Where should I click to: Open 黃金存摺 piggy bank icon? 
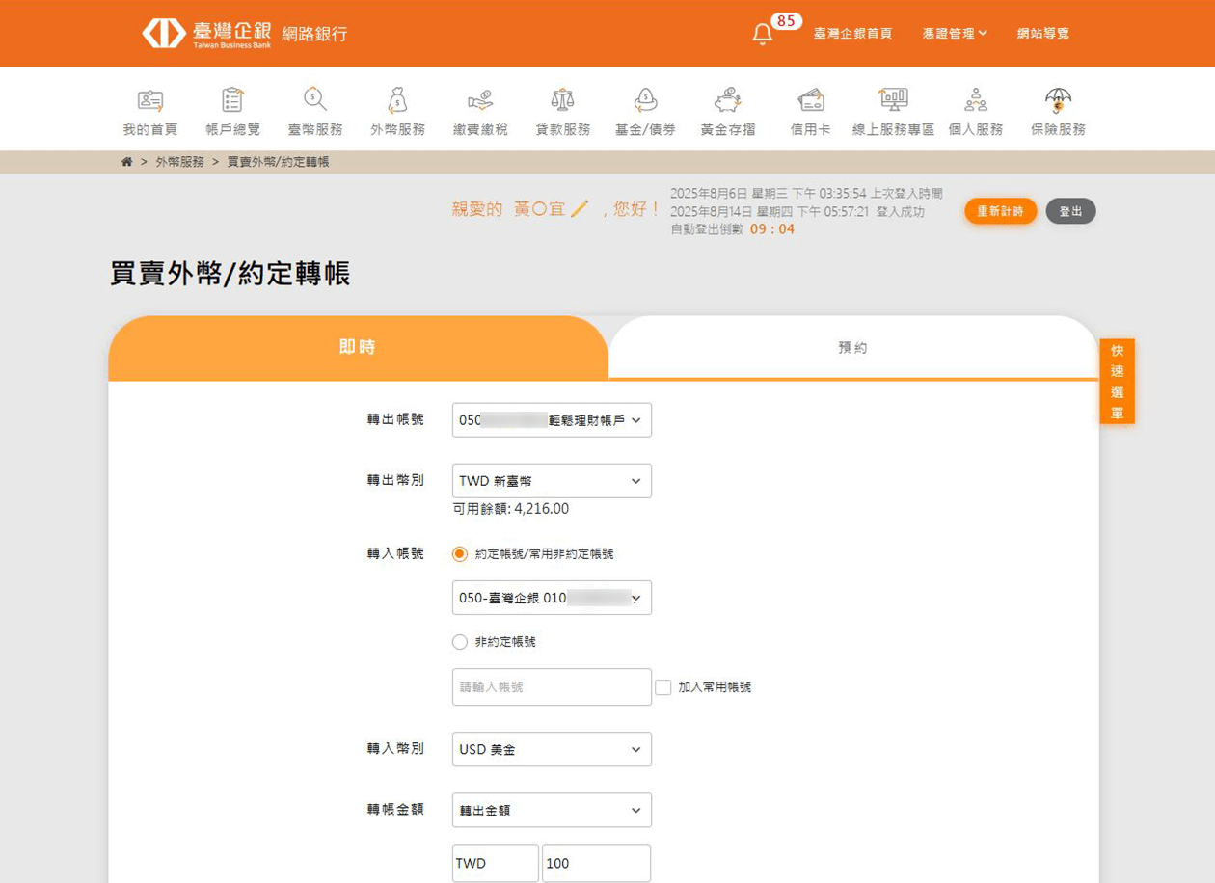point(728,99)
